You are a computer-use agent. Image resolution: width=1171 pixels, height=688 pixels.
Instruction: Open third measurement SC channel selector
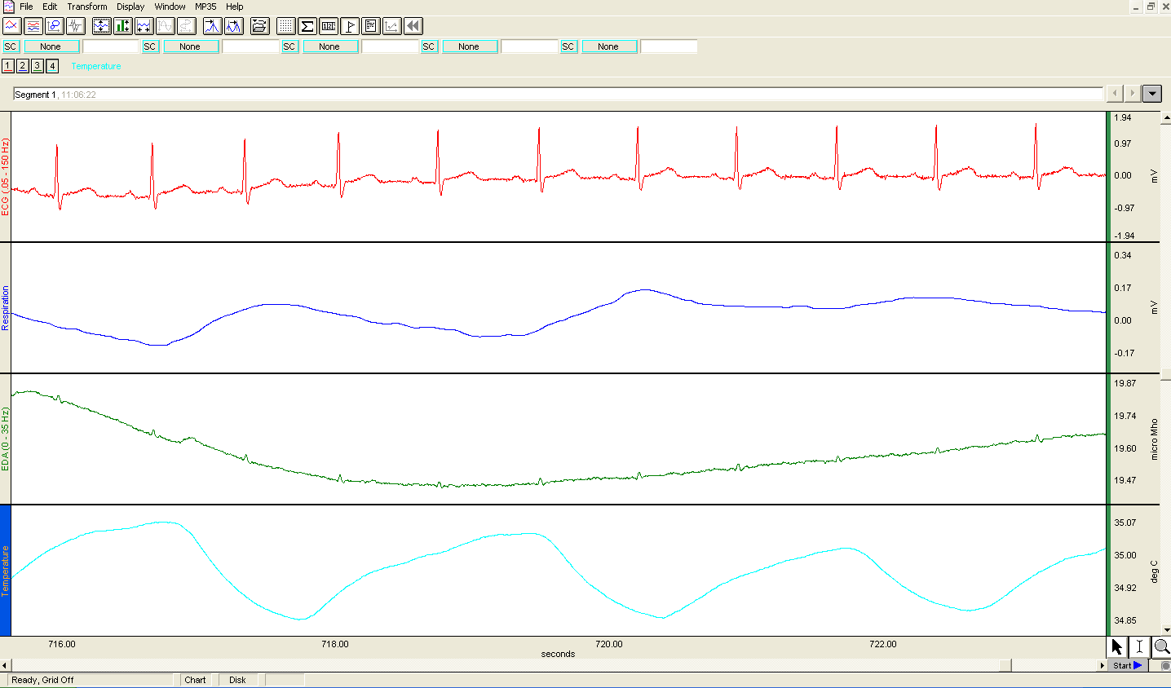(x=289, y=46)
